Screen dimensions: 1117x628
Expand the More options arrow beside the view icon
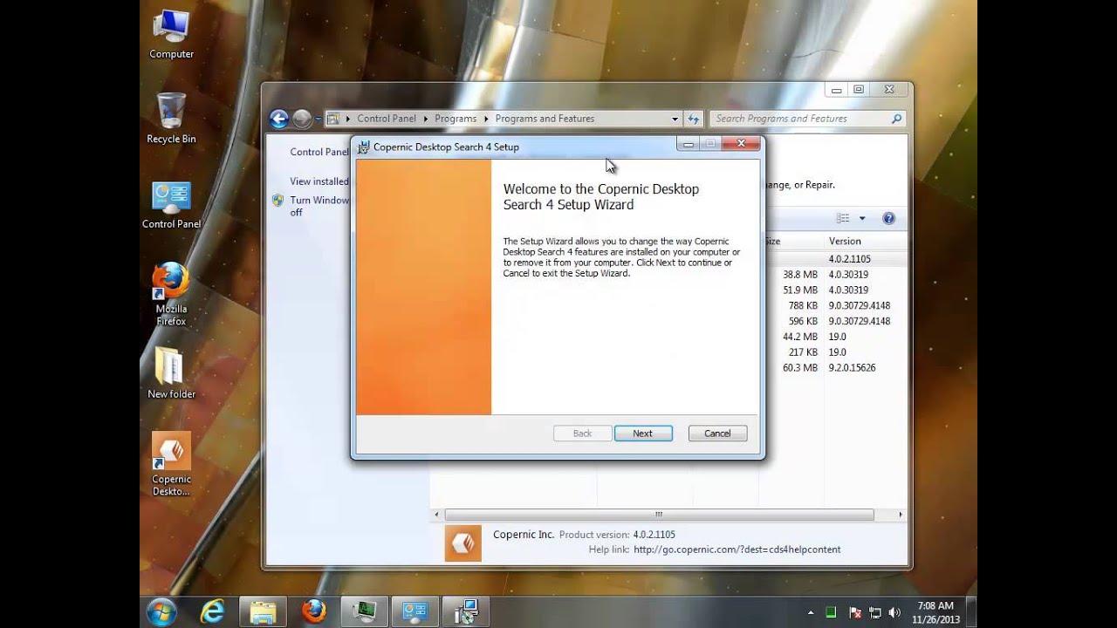(862, 218)
